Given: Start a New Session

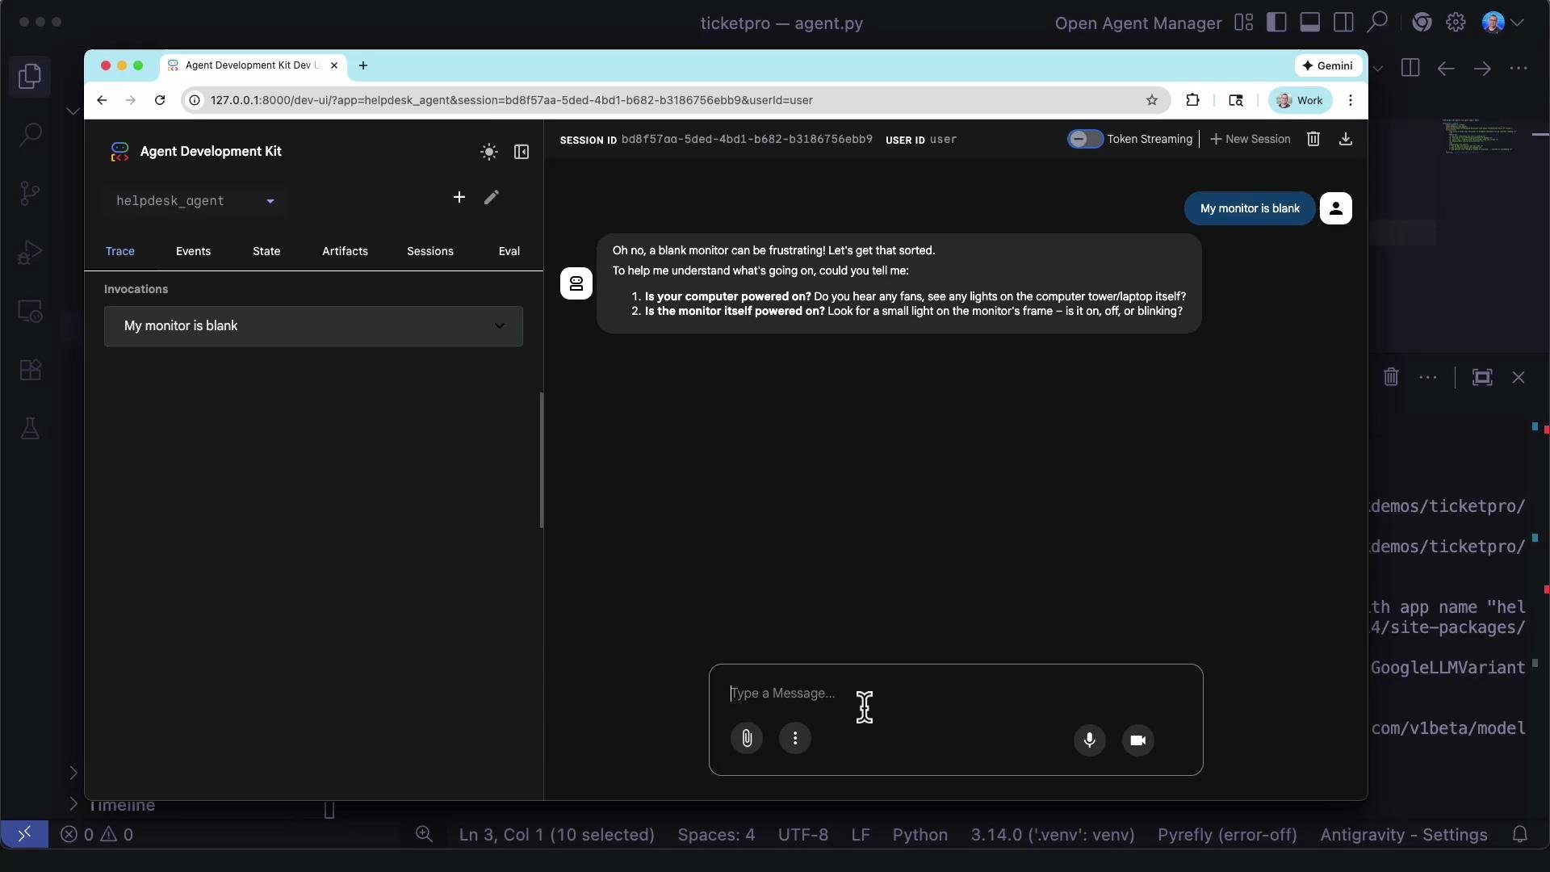Looking at the screenshot, I should (x=1250, y=139).
